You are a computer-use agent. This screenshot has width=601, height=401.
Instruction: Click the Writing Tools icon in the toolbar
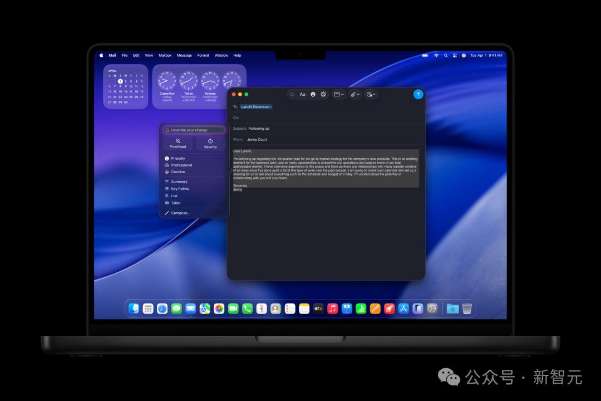[x=323, y=95]
